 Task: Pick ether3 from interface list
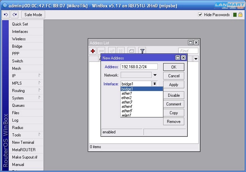142,102
